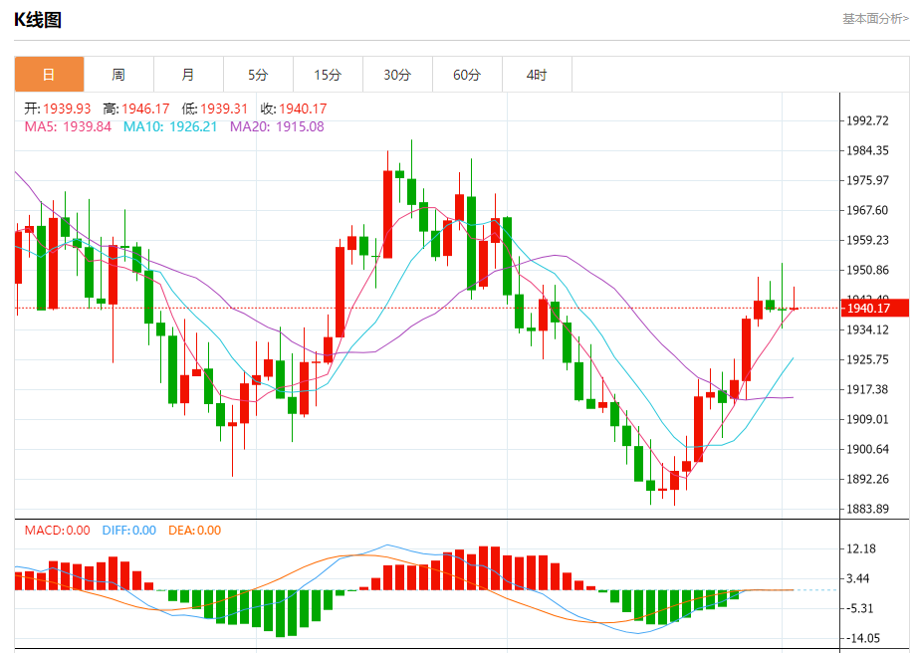Click the 3.44 MACD axis label
This screenshot has height=653, width=915.
(858, 579)
